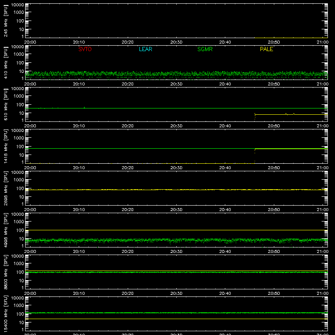
Task: Click the 20:30 tick under the 8800 MHz panel
Action: click(176, 294)
